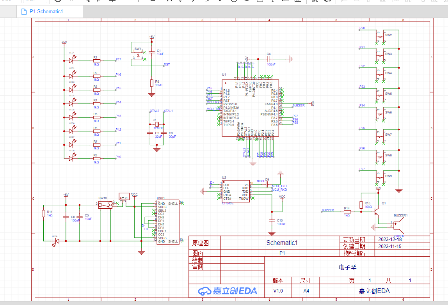Image resolution: width=448 pixels, height=305 pixels.
Task: Select resistor R4 in the LED array
Action: (96, 104)
